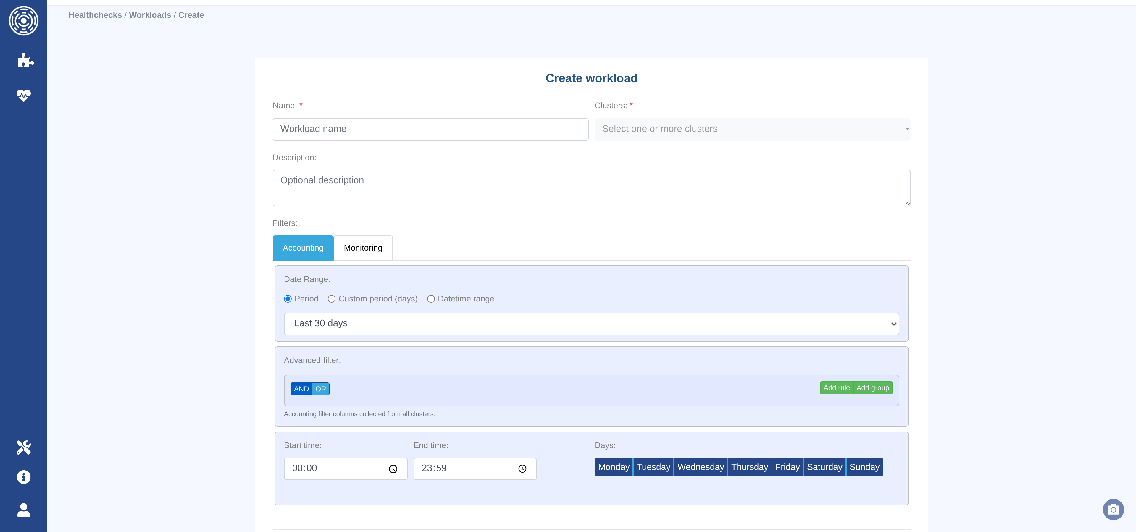Select the Custom period (days) radio
The width and height of the screenshot is (1136, 532).
332,299
